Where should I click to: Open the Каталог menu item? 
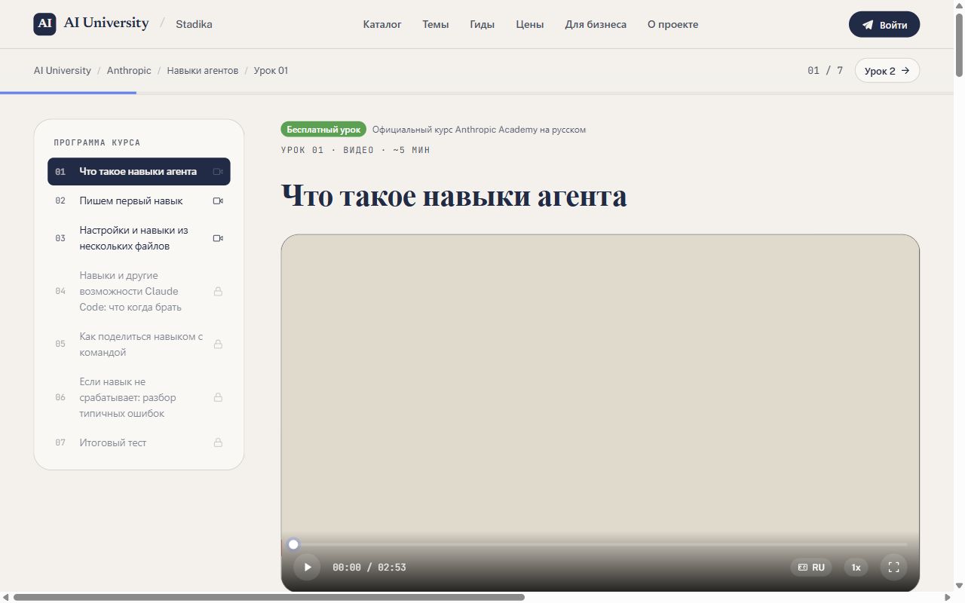382,24
